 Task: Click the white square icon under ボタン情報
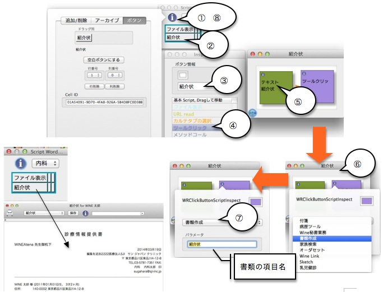(184, 75)
